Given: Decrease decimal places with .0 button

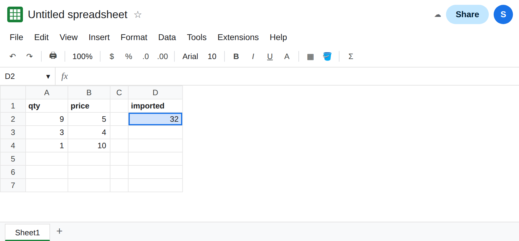Looking at the screenshot, I should (145, 56).
